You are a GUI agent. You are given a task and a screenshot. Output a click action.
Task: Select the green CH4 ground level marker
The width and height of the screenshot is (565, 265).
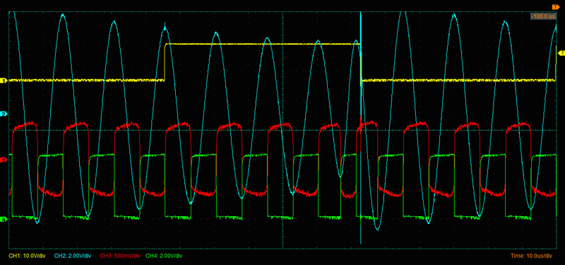coord(4,219)
